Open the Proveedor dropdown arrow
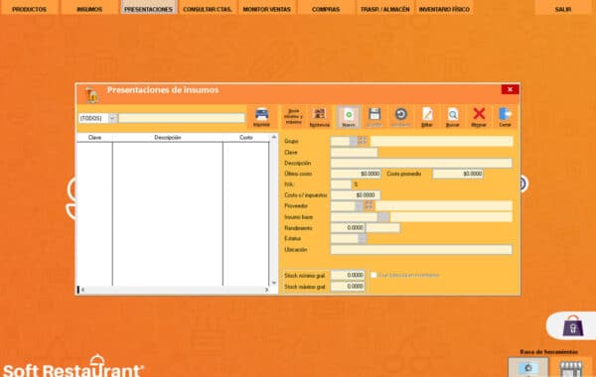This screenshot has height=377, width=596. point(360,206)
